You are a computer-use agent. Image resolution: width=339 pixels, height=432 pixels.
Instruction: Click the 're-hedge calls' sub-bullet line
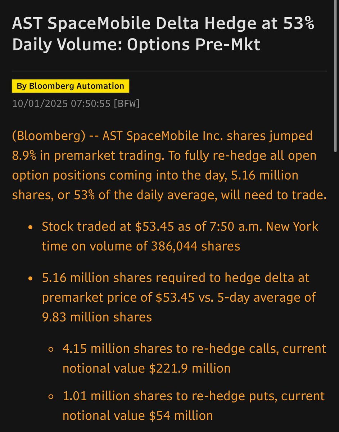pos(194,348)
